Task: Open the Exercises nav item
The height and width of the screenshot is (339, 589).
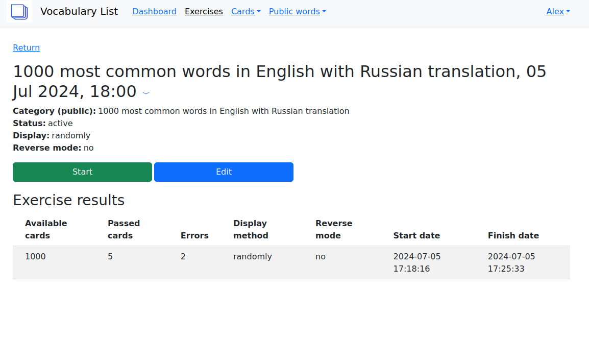Action: (x=204, y=11)
